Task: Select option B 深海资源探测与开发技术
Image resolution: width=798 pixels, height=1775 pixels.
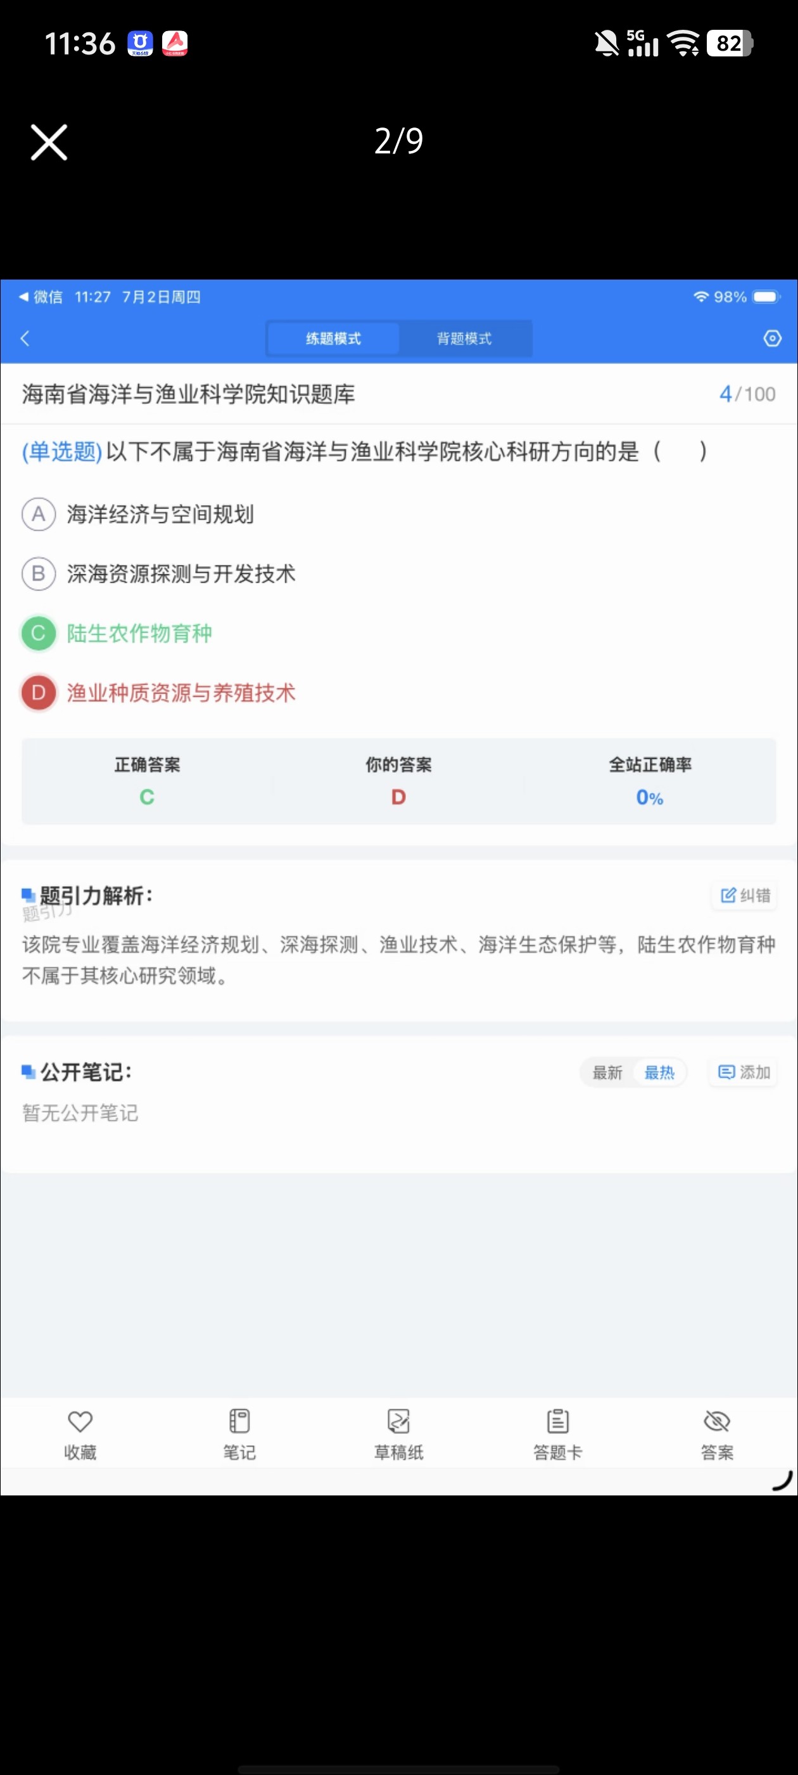Action: [158, 573]
